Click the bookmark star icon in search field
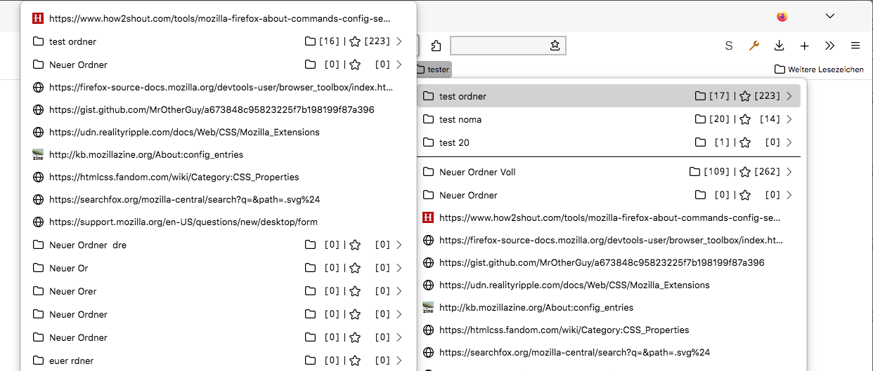The width and height of the screenshot is (873, 371). pos(555,46)
